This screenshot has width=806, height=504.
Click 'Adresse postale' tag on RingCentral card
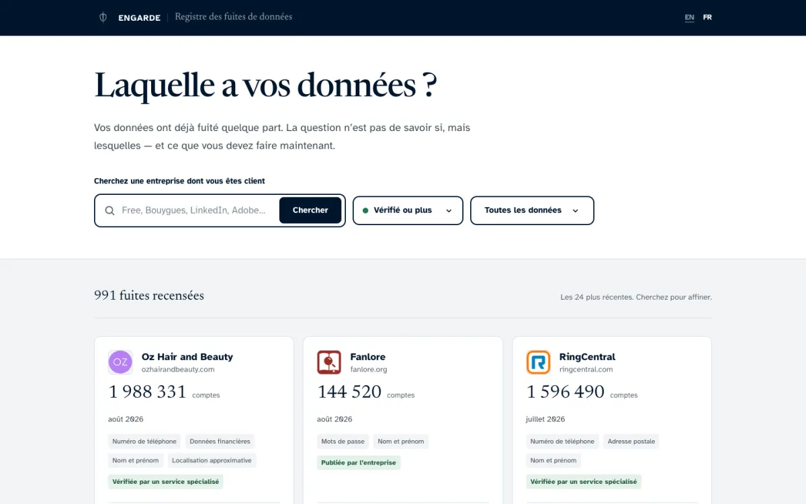[631, 442]
